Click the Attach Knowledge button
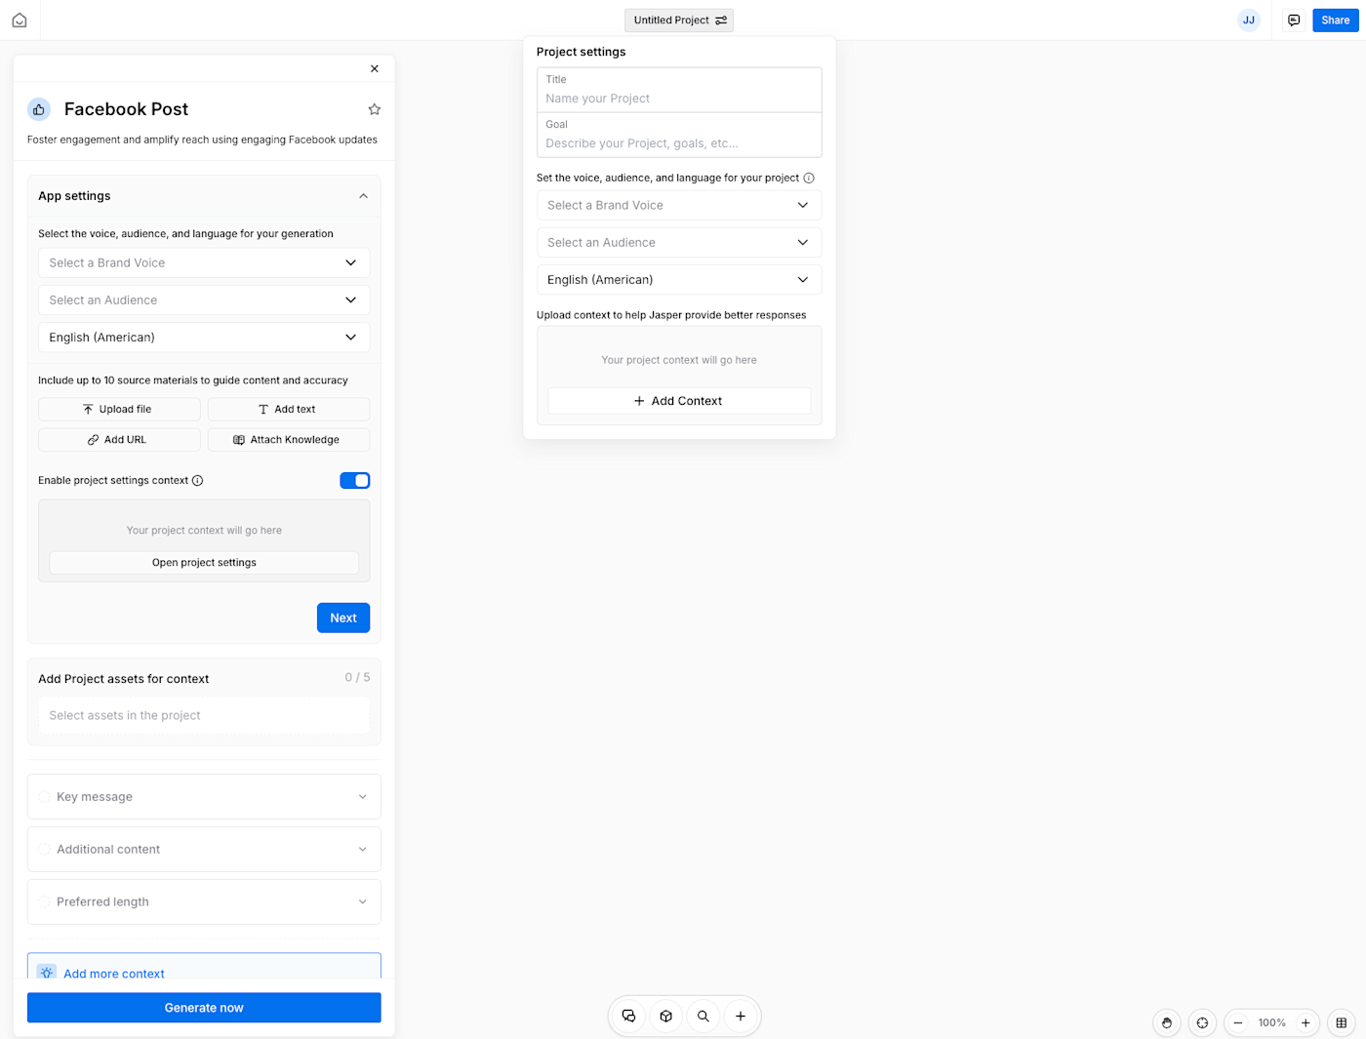This screenshot has width=1366, height=1039. pos(289,440)
